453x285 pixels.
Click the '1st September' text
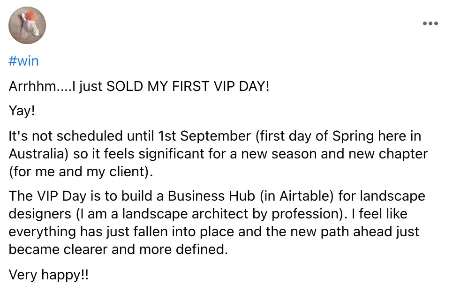click(x=204, y=136)
